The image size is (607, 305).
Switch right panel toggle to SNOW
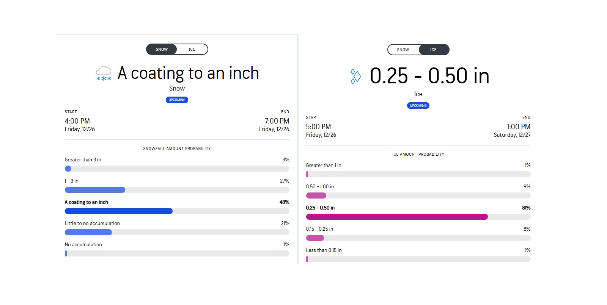point(403,50)
